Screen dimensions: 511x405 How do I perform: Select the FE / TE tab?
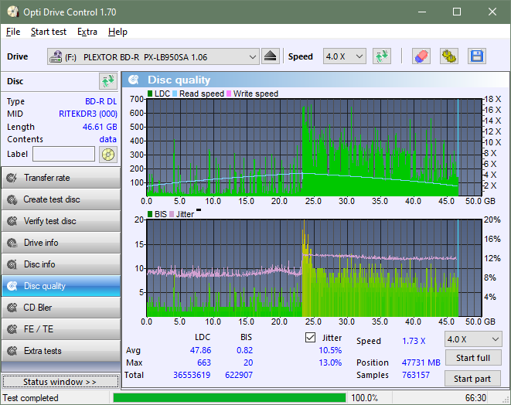61,329
